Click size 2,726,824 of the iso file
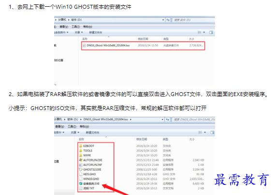 [x=196, y=45]
